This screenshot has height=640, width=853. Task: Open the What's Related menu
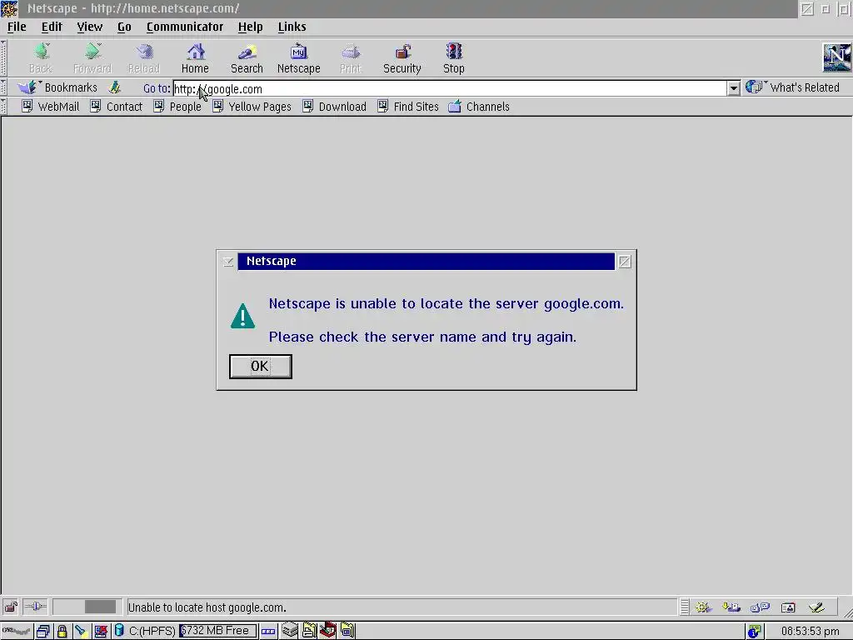click(x=793, y=87)
